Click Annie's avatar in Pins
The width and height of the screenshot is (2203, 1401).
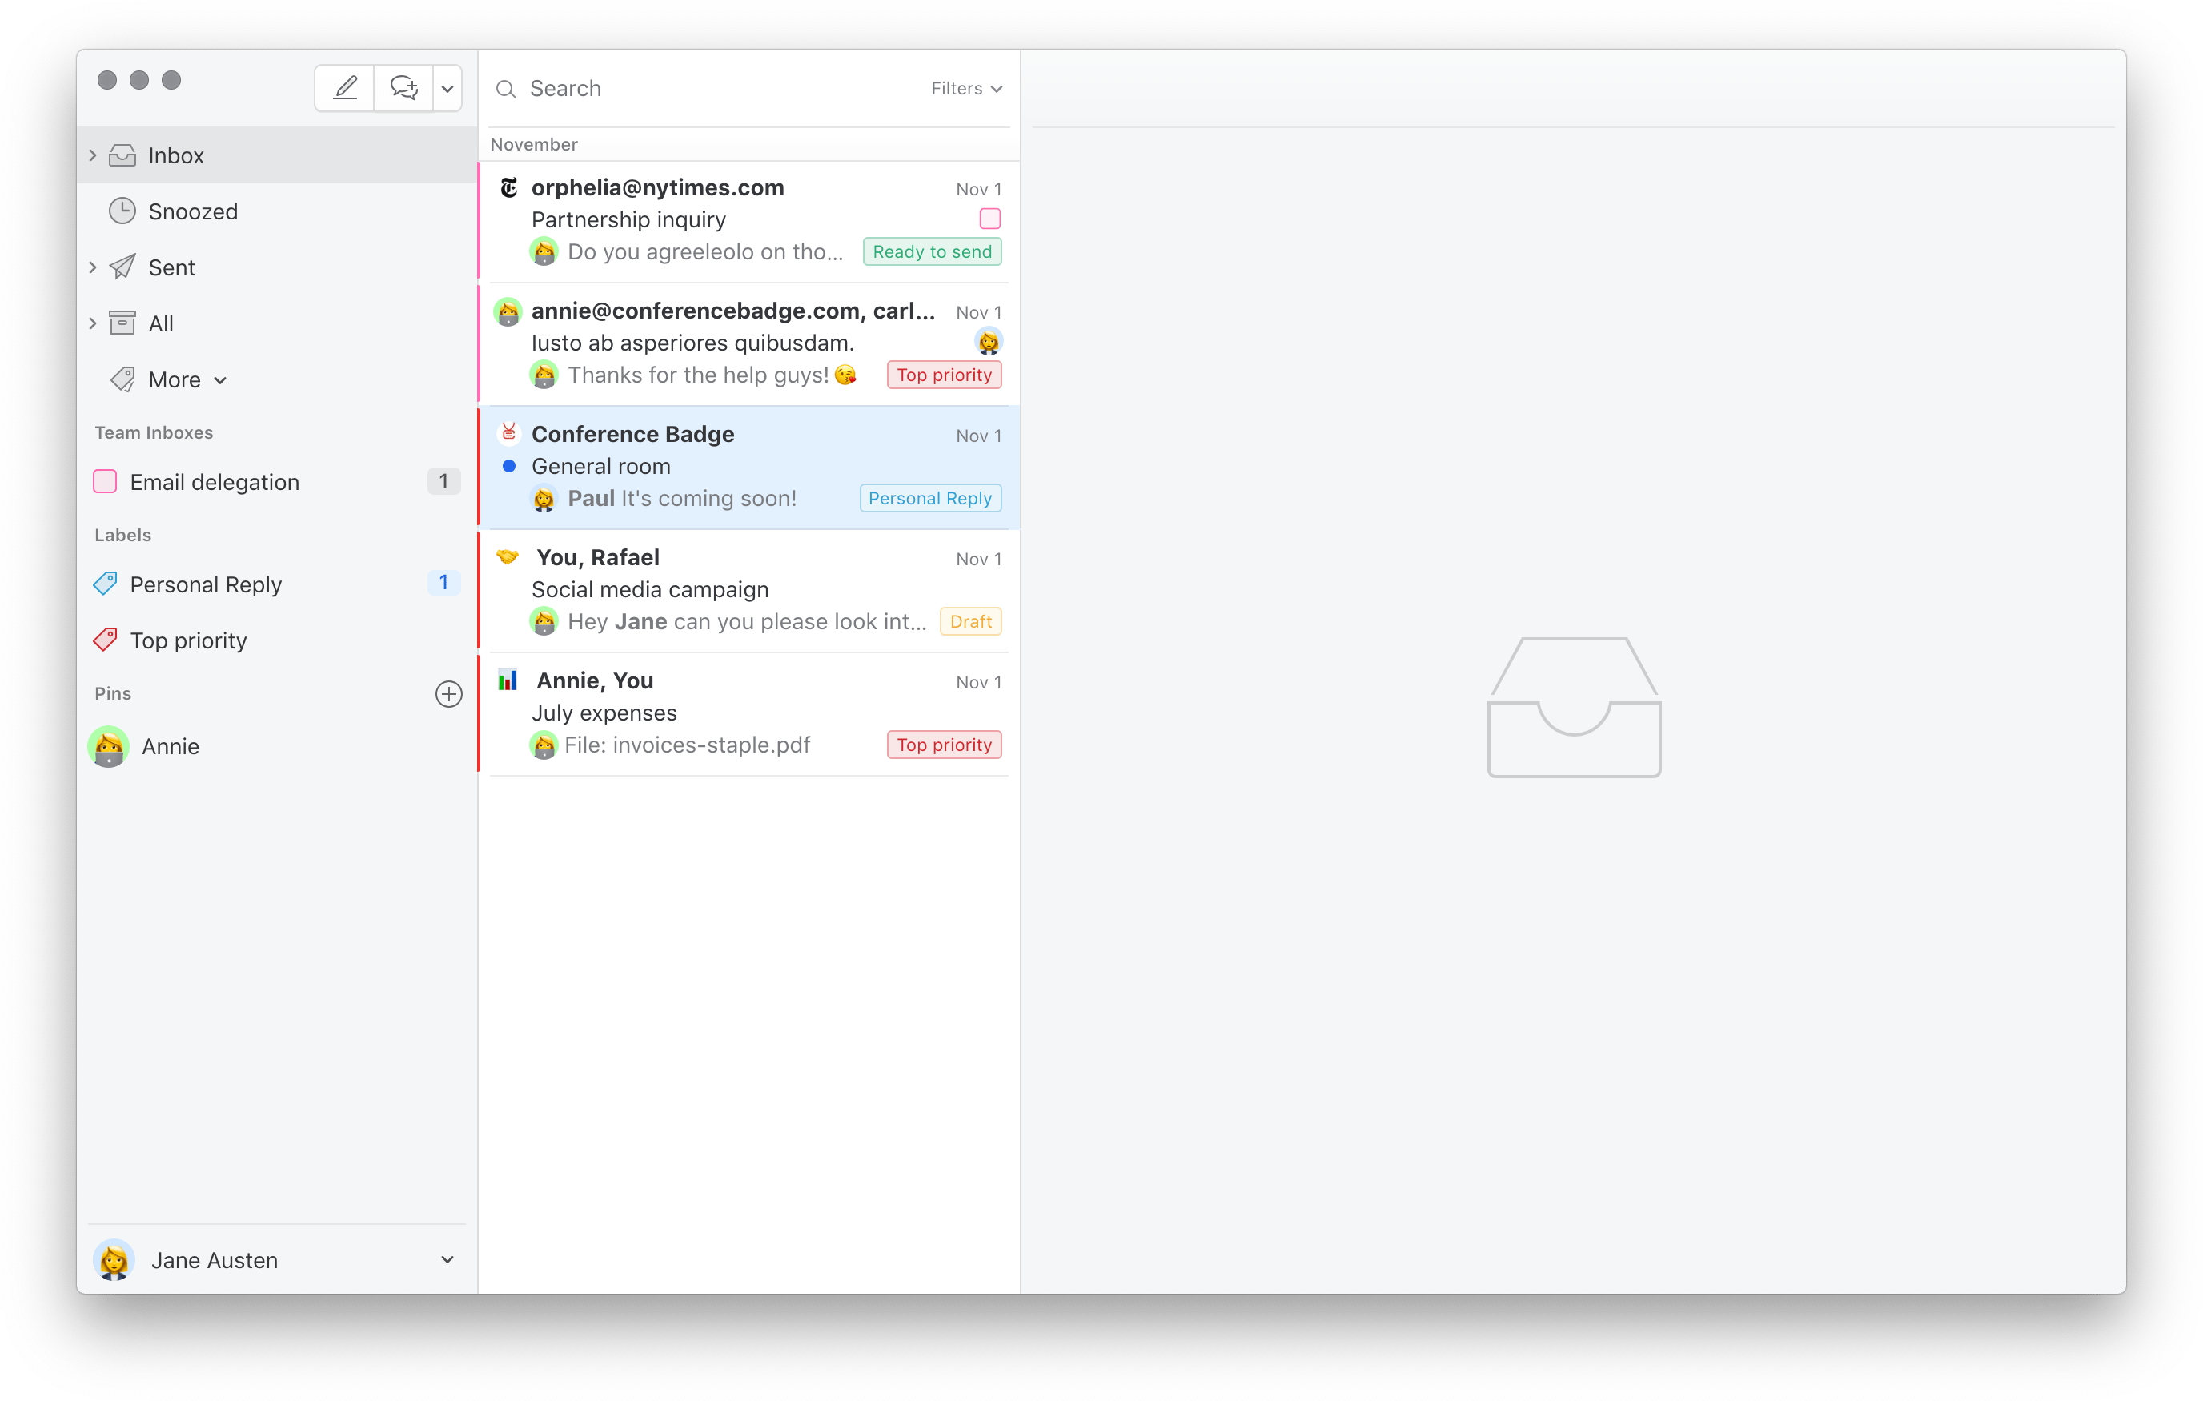[109, 747]
